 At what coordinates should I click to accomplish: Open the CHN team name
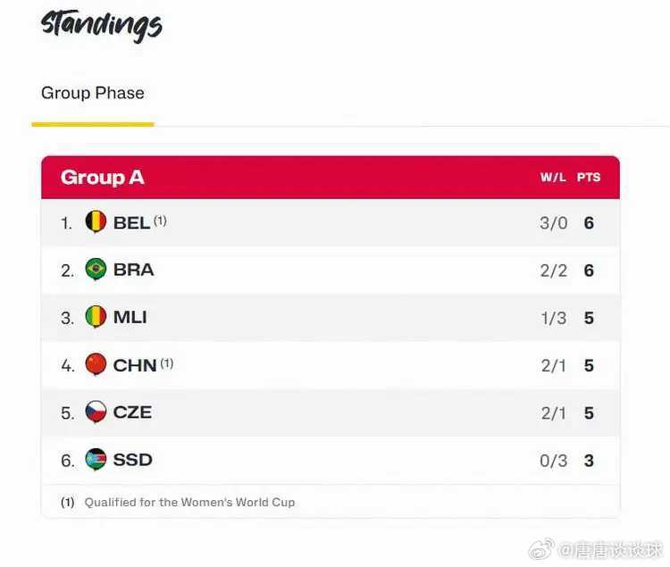pyautogui.click(x=135, y=365)
